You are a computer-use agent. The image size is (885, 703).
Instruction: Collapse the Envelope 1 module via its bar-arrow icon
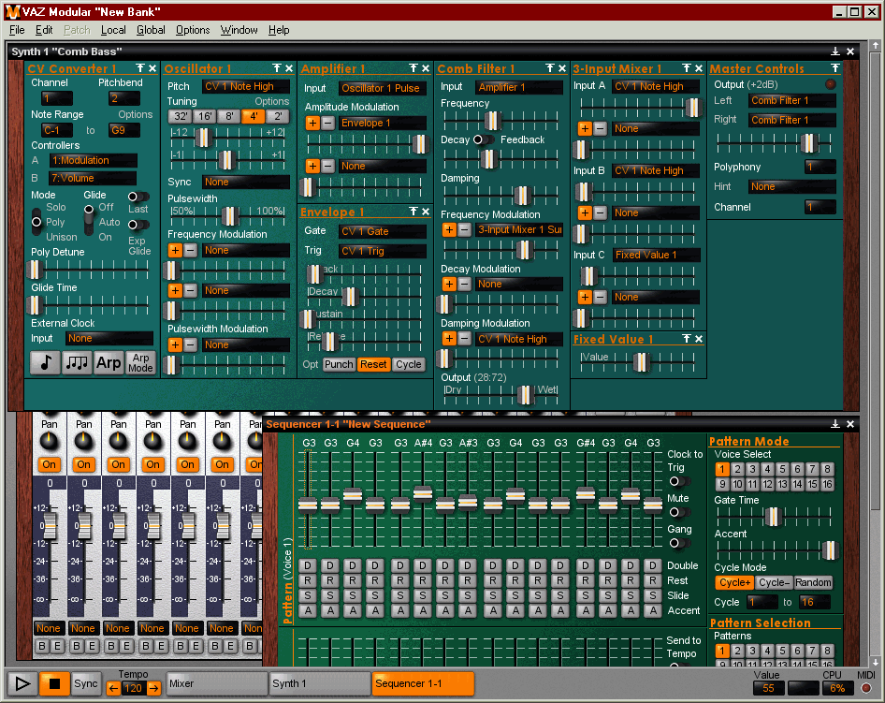point(413,212)
